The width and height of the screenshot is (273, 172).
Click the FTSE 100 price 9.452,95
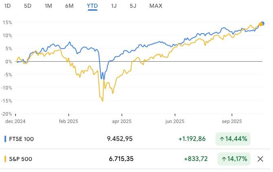pyautogui.click(x=120, y=139)
